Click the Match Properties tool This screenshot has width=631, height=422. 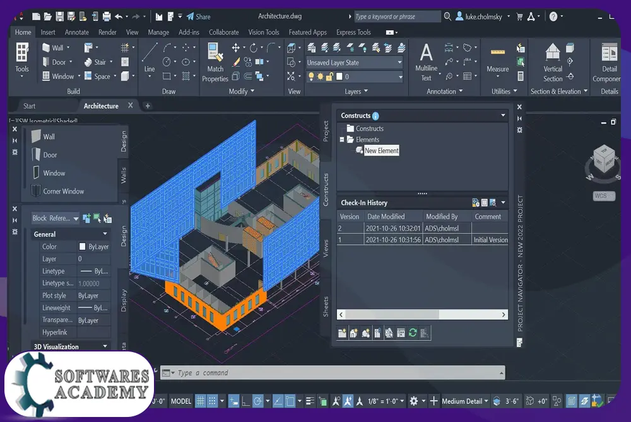[215, 62]
